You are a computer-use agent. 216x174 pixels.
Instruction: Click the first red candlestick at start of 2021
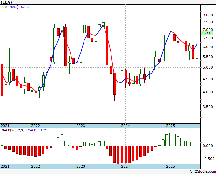[2, 80]
